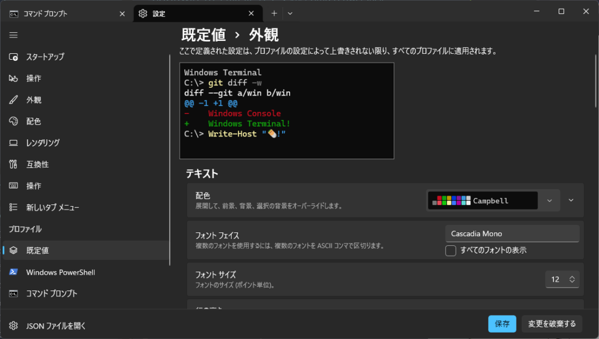Open the スタートアップ settings section
The width and height of the screenshot is (599, 339).
coord(47,56)
